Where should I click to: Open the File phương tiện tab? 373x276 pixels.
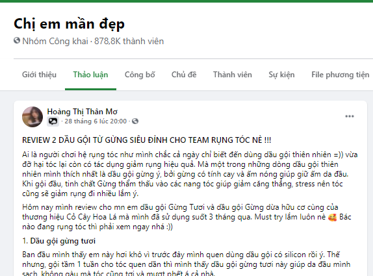click(x=340, y=75)
